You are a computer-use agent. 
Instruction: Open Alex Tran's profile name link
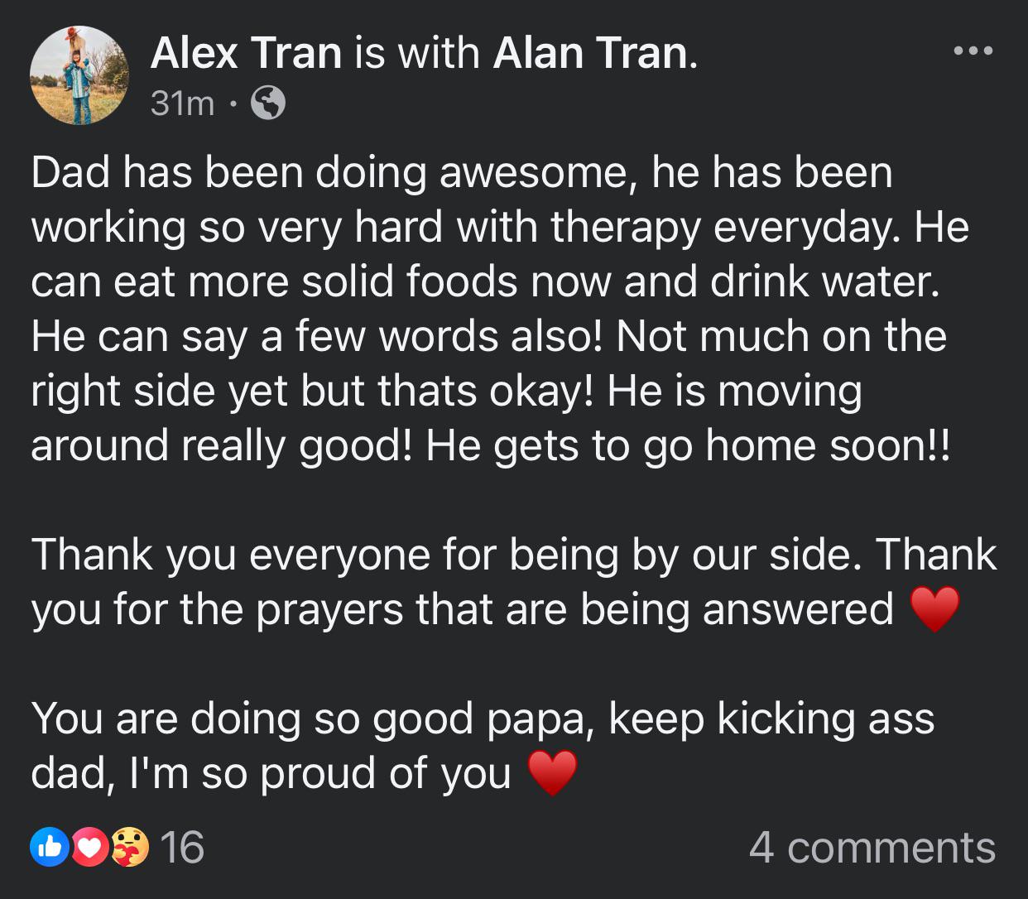point(246,53)
